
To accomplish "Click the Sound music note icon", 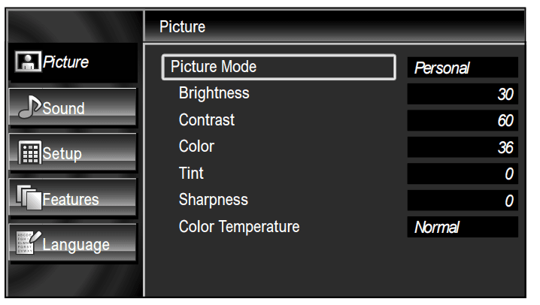I will click(x=28, y=107).
